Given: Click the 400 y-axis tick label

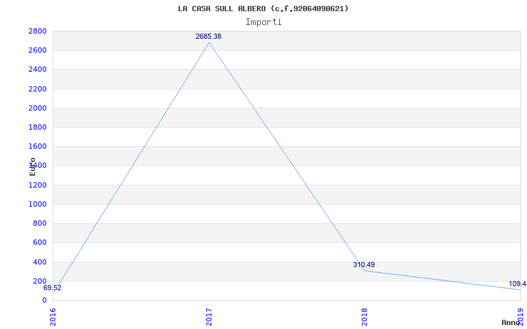Looking at the screenshot, I should pos(40,262).
